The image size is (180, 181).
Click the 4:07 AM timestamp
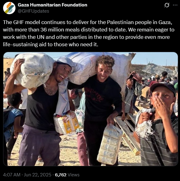pos(11,175)
